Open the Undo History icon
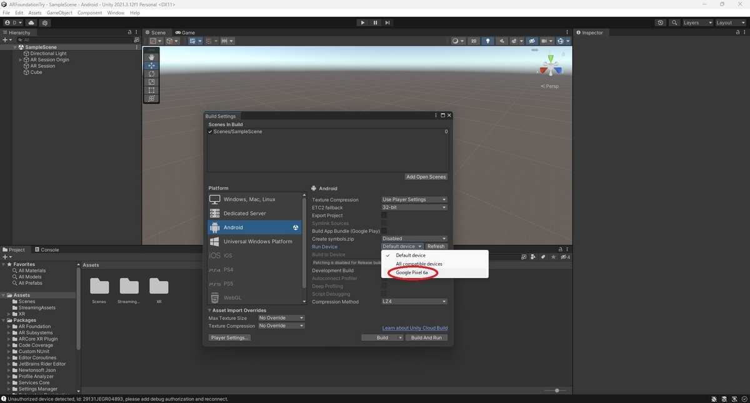The height and width of the screenshot is (403, 750). coord(661,22)
